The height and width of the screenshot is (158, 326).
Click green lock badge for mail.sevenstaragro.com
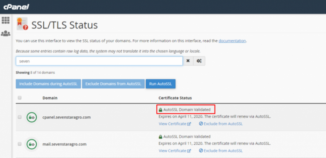tap(32, 144)
